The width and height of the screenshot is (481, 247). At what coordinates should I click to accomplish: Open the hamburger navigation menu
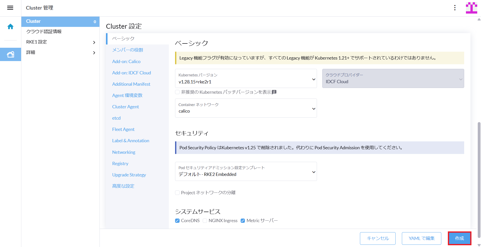(10, 8)
